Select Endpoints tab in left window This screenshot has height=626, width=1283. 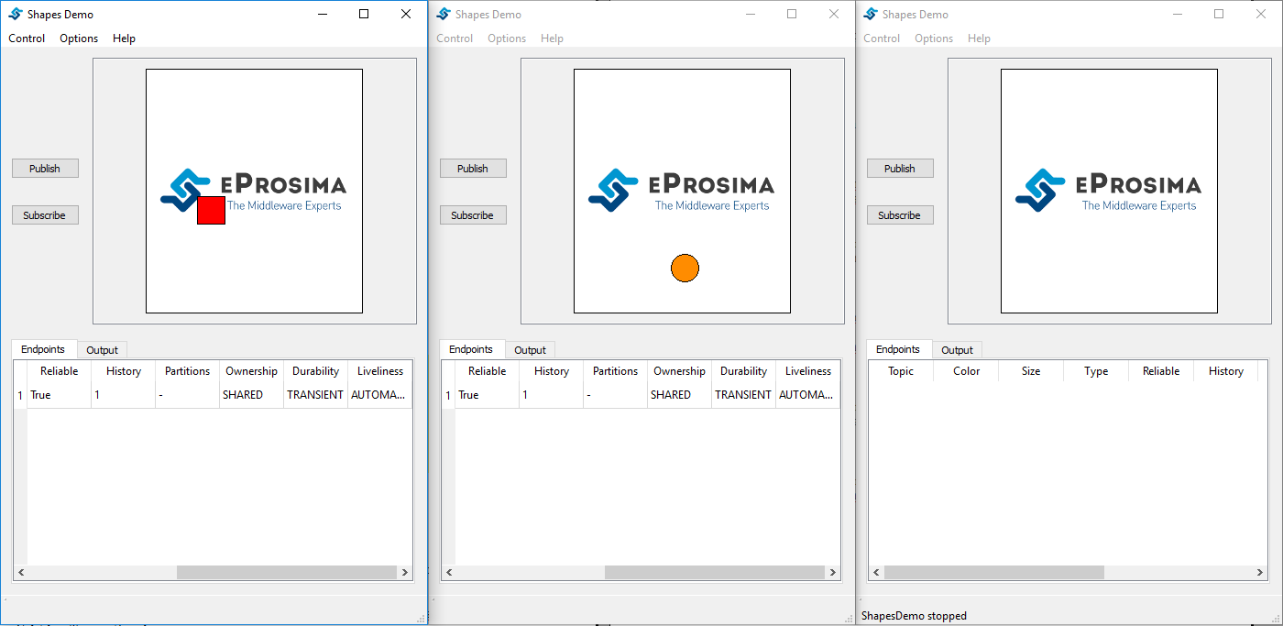point(43,349)
